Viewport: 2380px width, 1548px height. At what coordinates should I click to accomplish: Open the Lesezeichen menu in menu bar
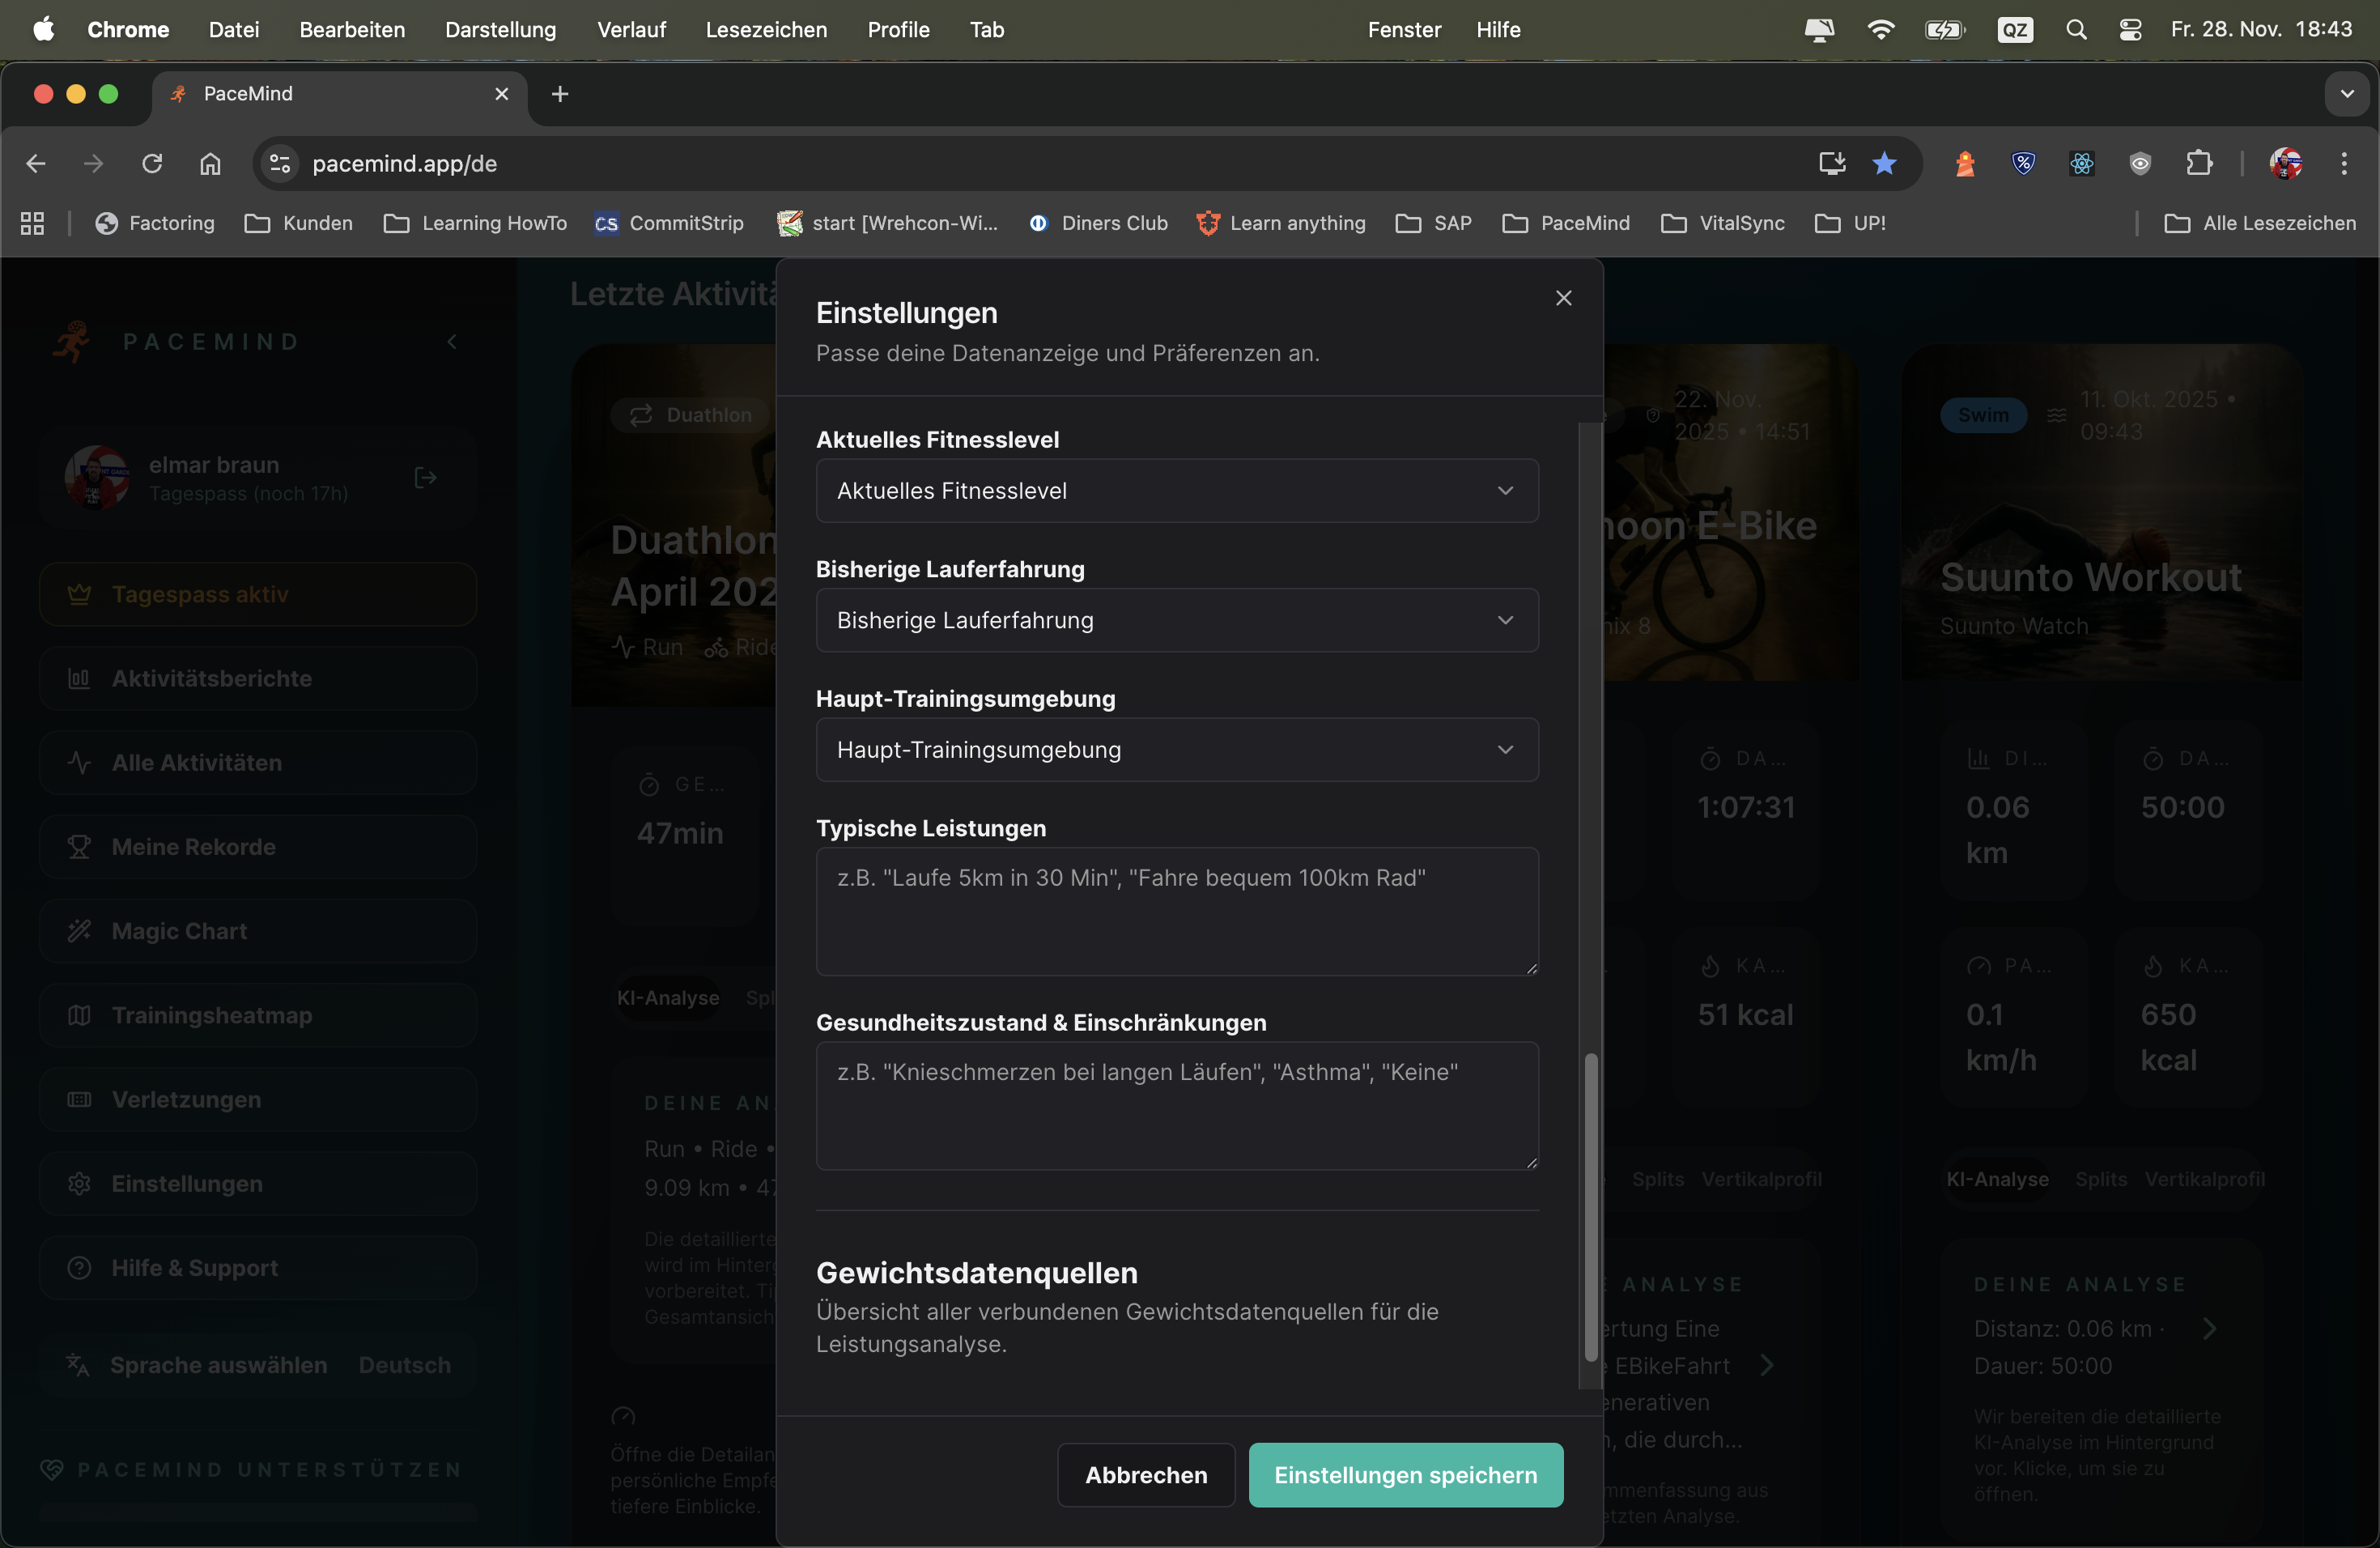(766, 30)
